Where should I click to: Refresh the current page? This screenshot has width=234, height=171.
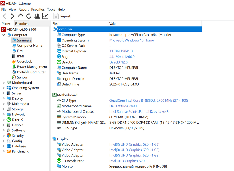29,16
